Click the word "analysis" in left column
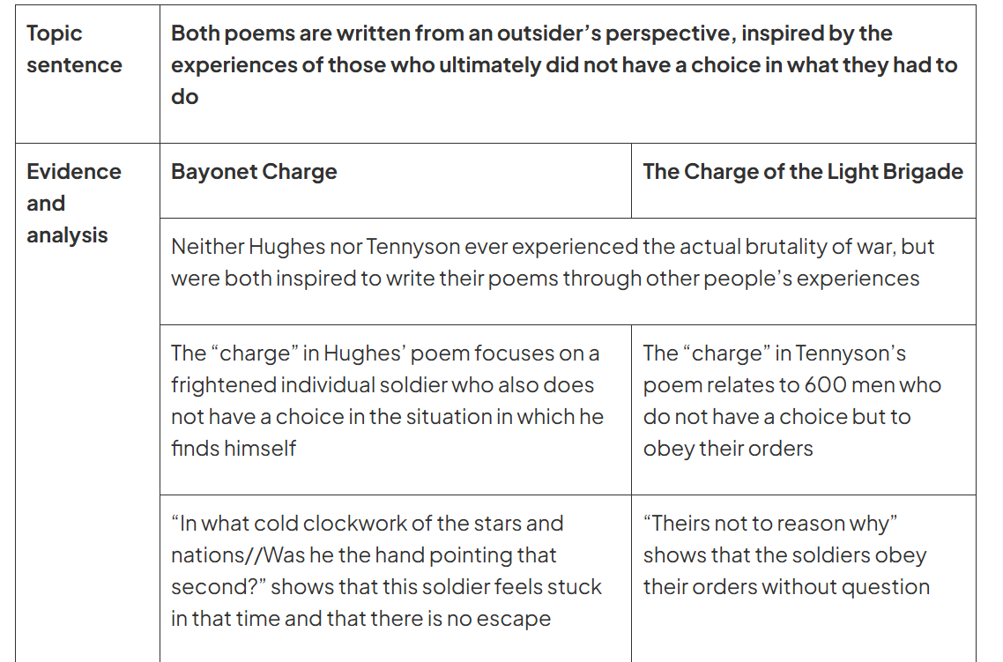 point(67,235)
